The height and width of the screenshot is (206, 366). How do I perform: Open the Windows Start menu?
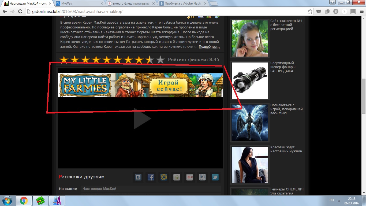pos(7,201)
